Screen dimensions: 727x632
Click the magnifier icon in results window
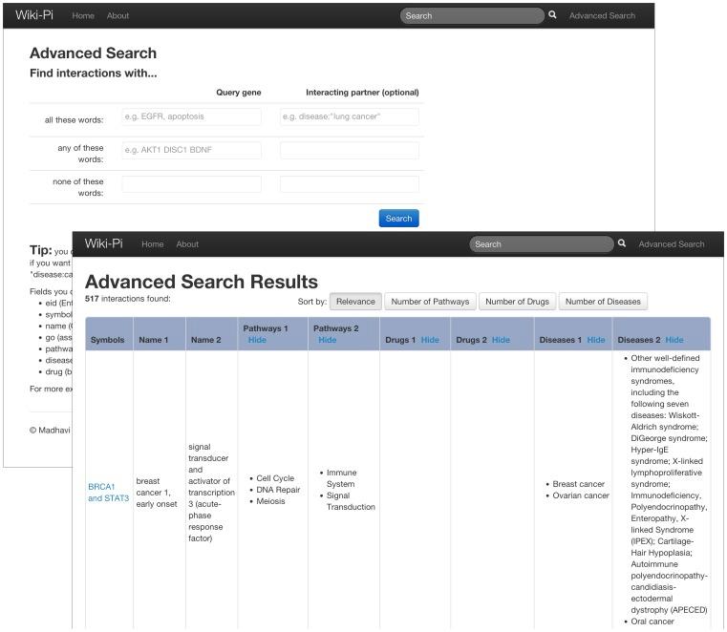[x=622, y=243]
